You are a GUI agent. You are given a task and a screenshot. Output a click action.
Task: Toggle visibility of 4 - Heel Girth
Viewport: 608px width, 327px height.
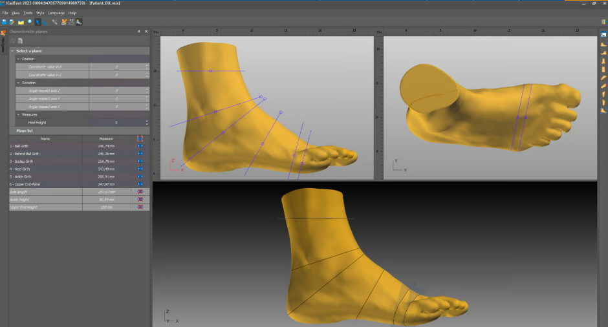pyautogui.click(x=140, y=169)
